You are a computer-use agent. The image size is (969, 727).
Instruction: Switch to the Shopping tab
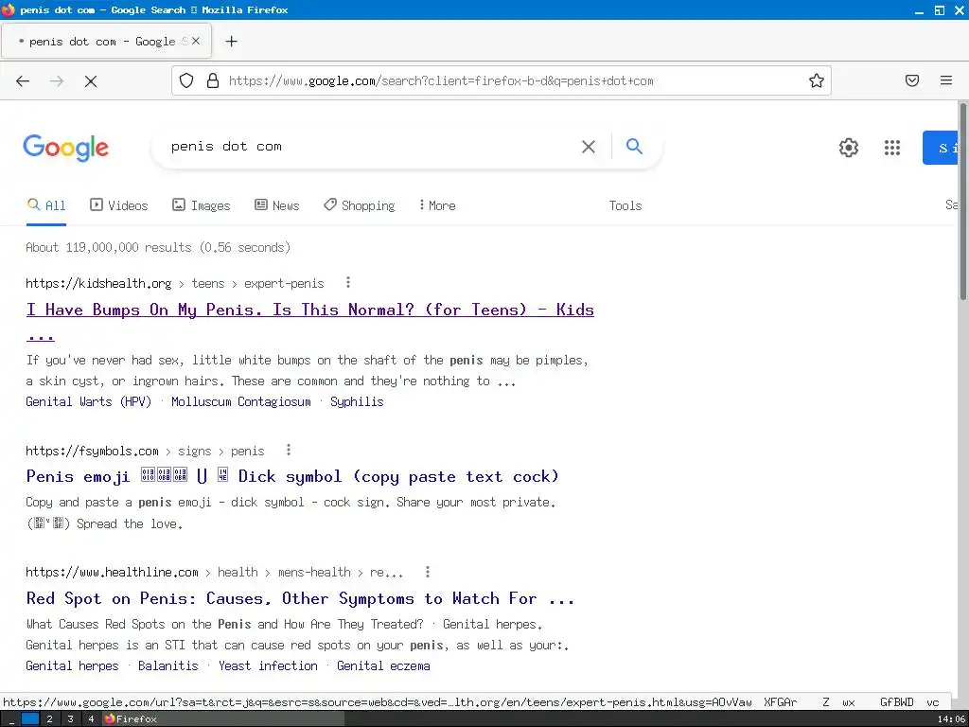pyautogui.click(x=360, y=205)
